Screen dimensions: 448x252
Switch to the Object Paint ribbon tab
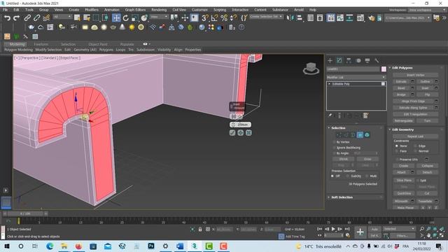pos(98,44)
